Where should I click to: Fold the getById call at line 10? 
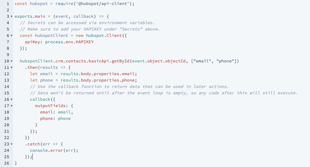coord(11,61)
